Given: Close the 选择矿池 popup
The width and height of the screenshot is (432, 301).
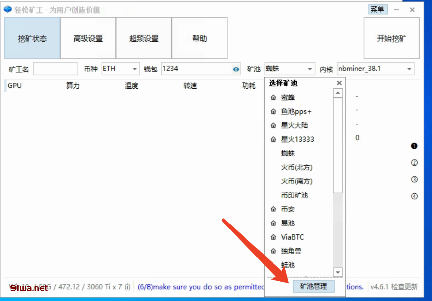Looking at the screenshot, I should tap(339, 83).
